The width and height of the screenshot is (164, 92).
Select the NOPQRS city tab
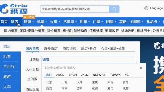99,75
